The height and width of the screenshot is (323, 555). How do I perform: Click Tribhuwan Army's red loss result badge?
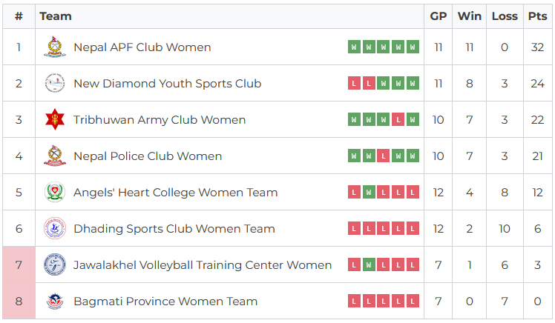tap(398, 120)
